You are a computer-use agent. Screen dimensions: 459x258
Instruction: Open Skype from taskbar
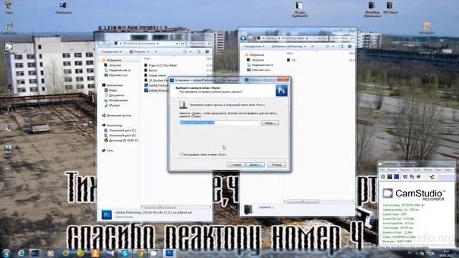(125, 253)
